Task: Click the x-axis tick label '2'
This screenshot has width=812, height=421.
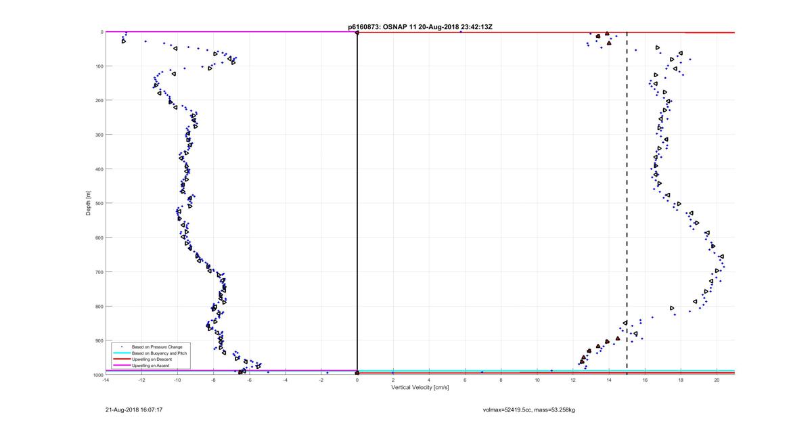Action: tap(393, 380)
